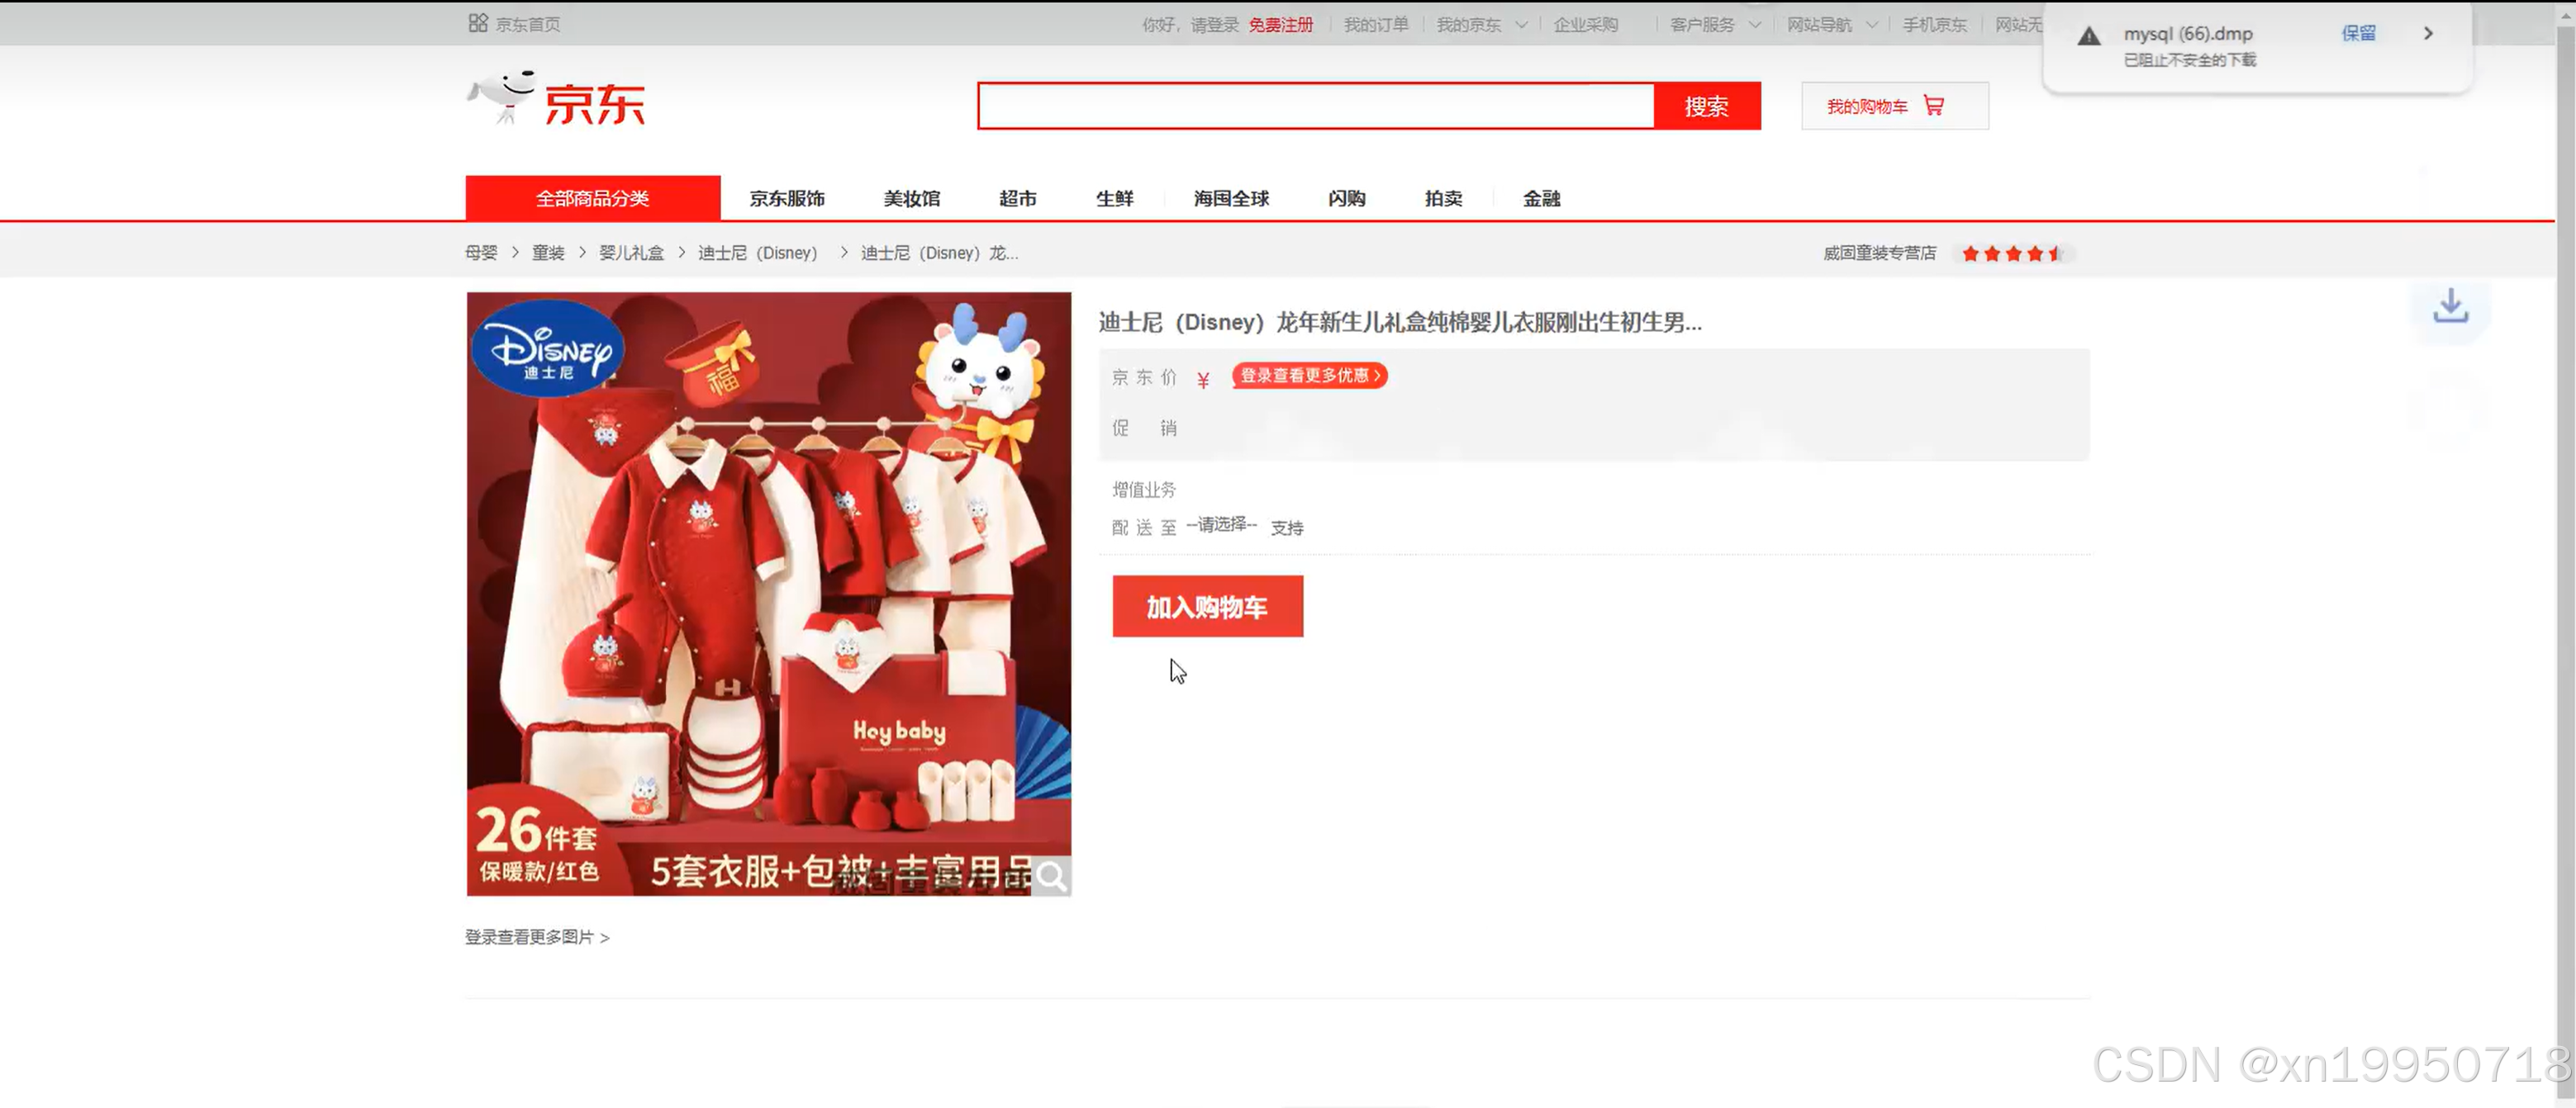This screenshot has width=2576, height=1108.
Task: Click 童装 breadcrumb
Action: [x=548, y=253]
